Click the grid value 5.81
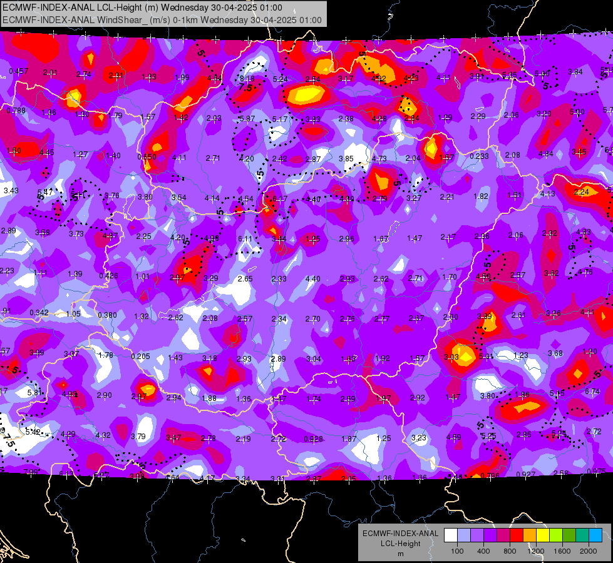Image resolution: width=613 pixels, height=563 pixels. (35, 392)
